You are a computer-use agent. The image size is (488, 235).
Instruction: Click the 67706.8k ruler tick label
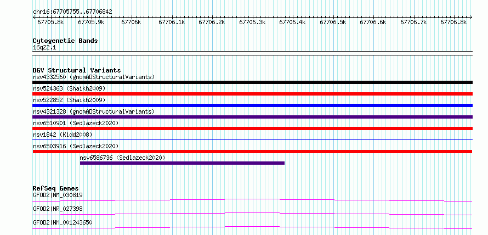pos(453,22)
